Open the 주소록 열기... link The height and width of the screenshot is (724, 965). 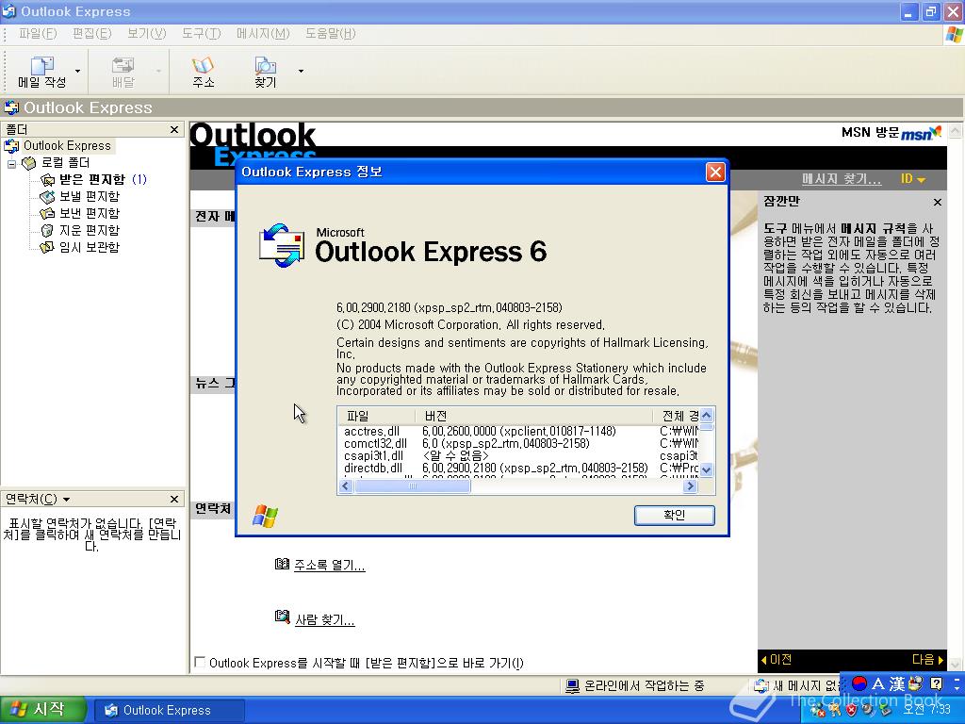[329, 566]
